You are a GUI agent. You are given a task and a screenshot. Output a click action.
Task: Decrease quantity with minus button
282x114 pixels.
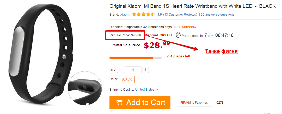120,70
